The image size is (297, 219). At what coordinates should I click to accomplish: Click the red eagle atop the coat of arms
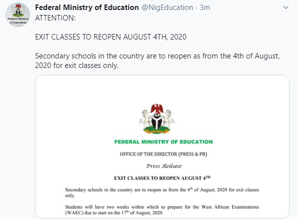(x=157, y=108)
